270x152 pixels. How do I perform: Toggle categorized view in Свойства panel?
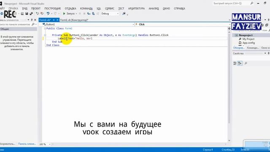[235, 63]
